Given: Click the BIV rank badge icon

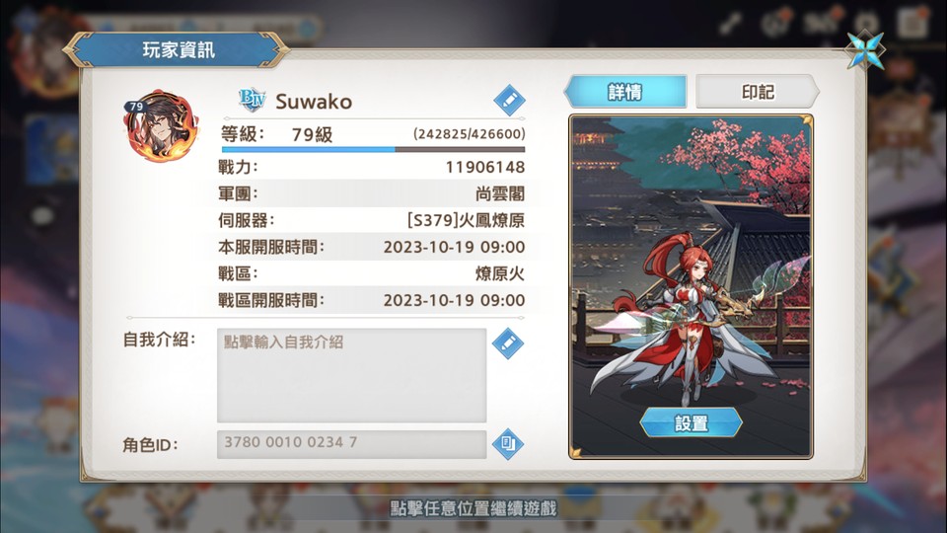Looking at the screenshot, I should pos(252,100).
